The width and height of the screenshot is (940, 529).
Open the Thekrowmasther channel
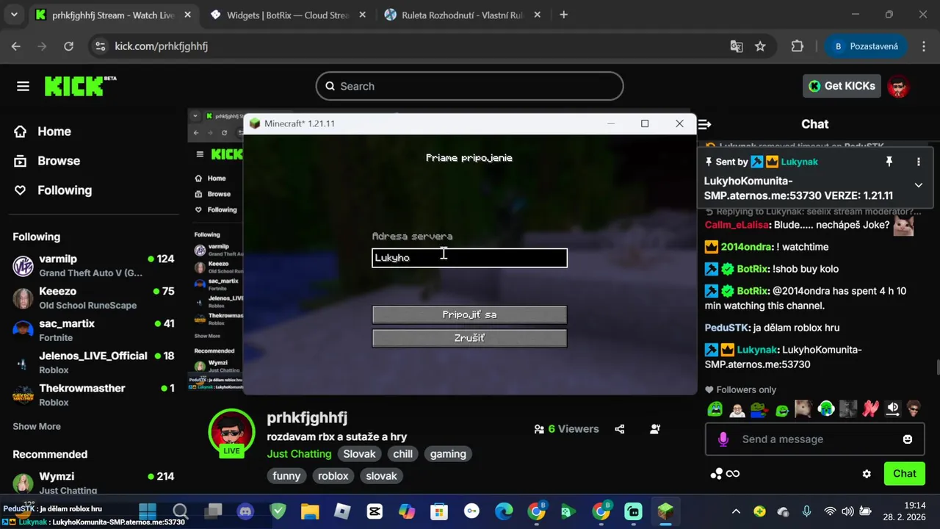[93, 395]
